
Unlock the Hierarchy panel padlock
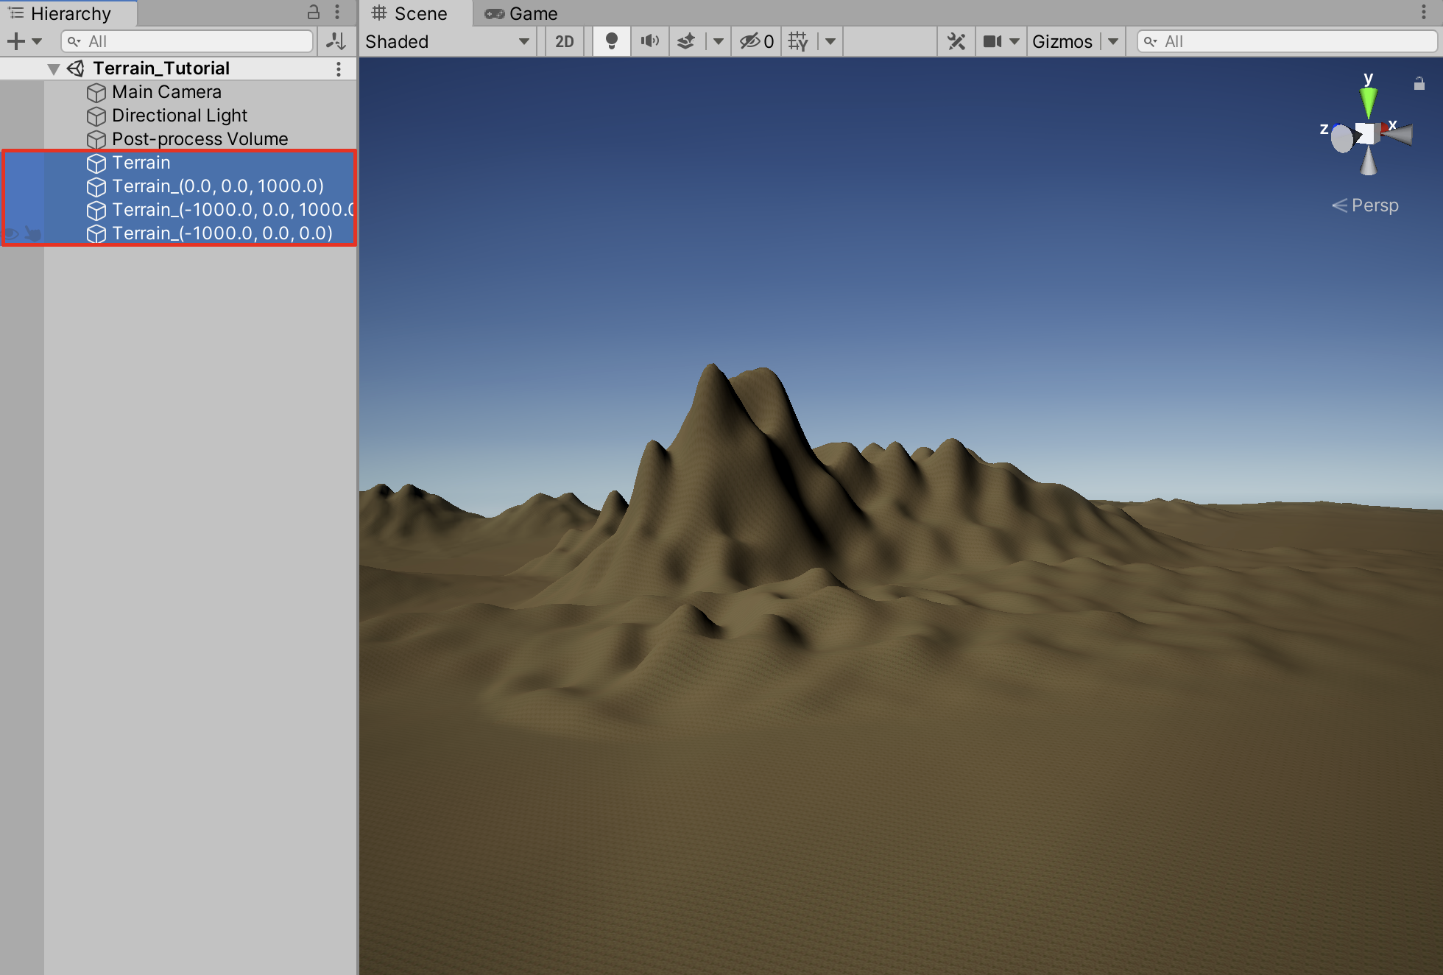[313, 13]
